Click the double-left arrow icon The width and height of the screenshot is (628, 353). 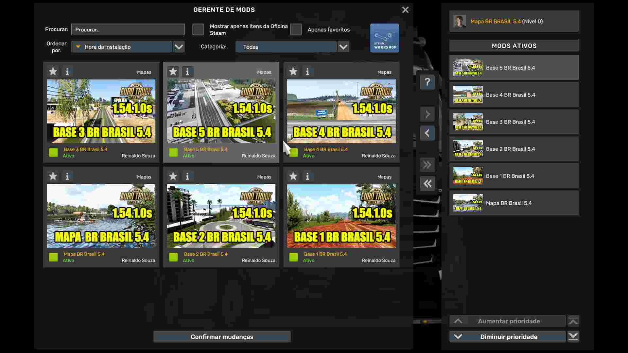pos(427,183)
